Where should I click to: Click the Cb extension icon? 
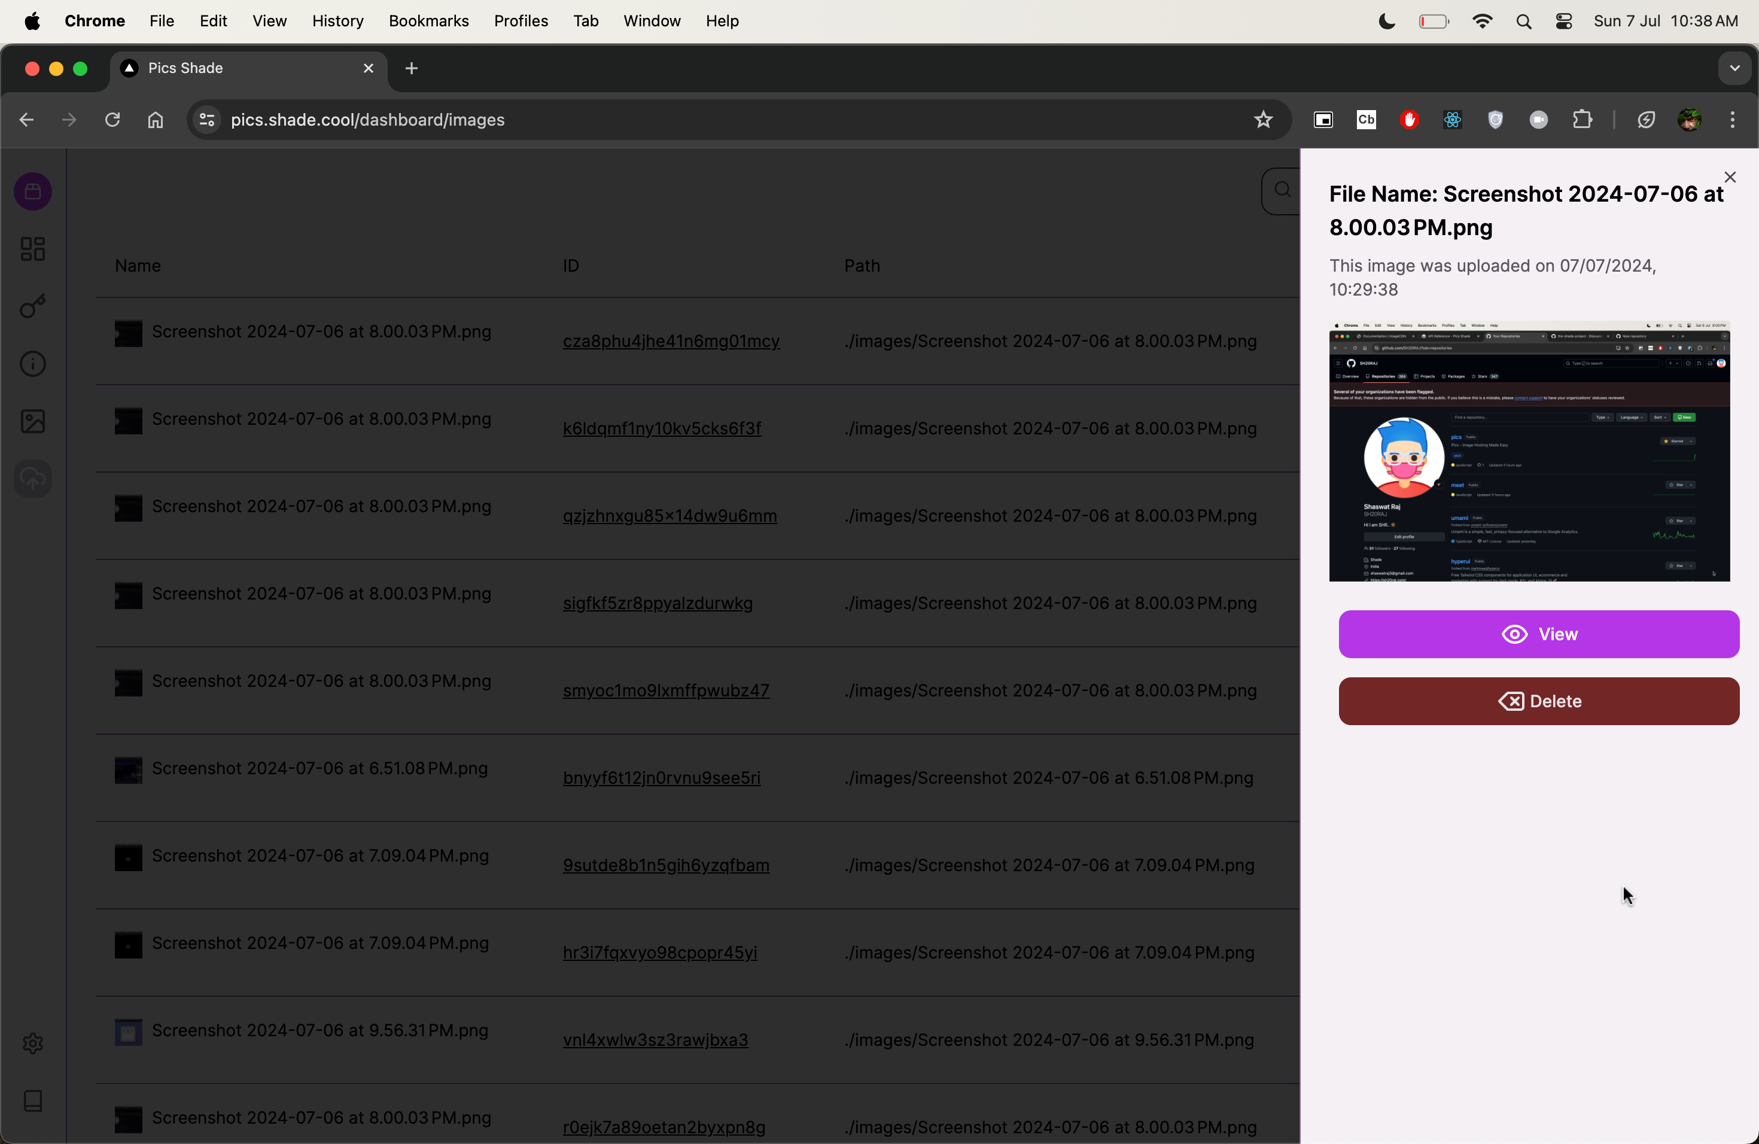click(x=1366, y=120)
